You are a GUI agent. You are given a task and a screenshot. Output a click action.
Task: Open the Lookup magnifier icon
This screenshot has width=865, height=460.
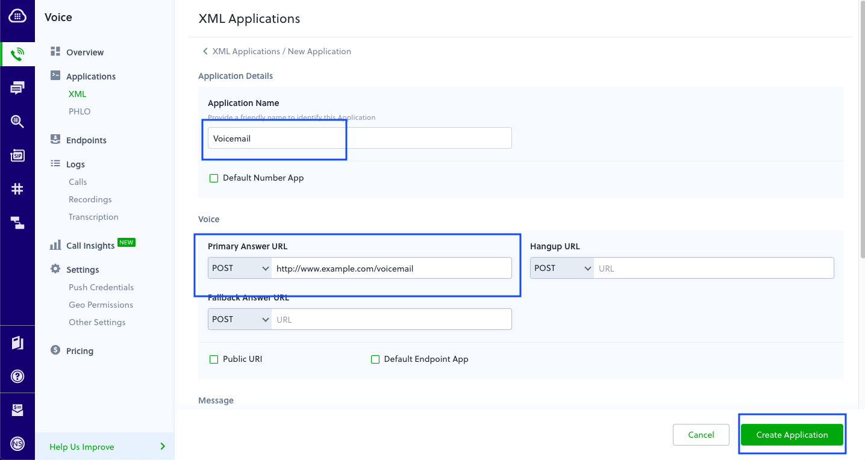17,121
